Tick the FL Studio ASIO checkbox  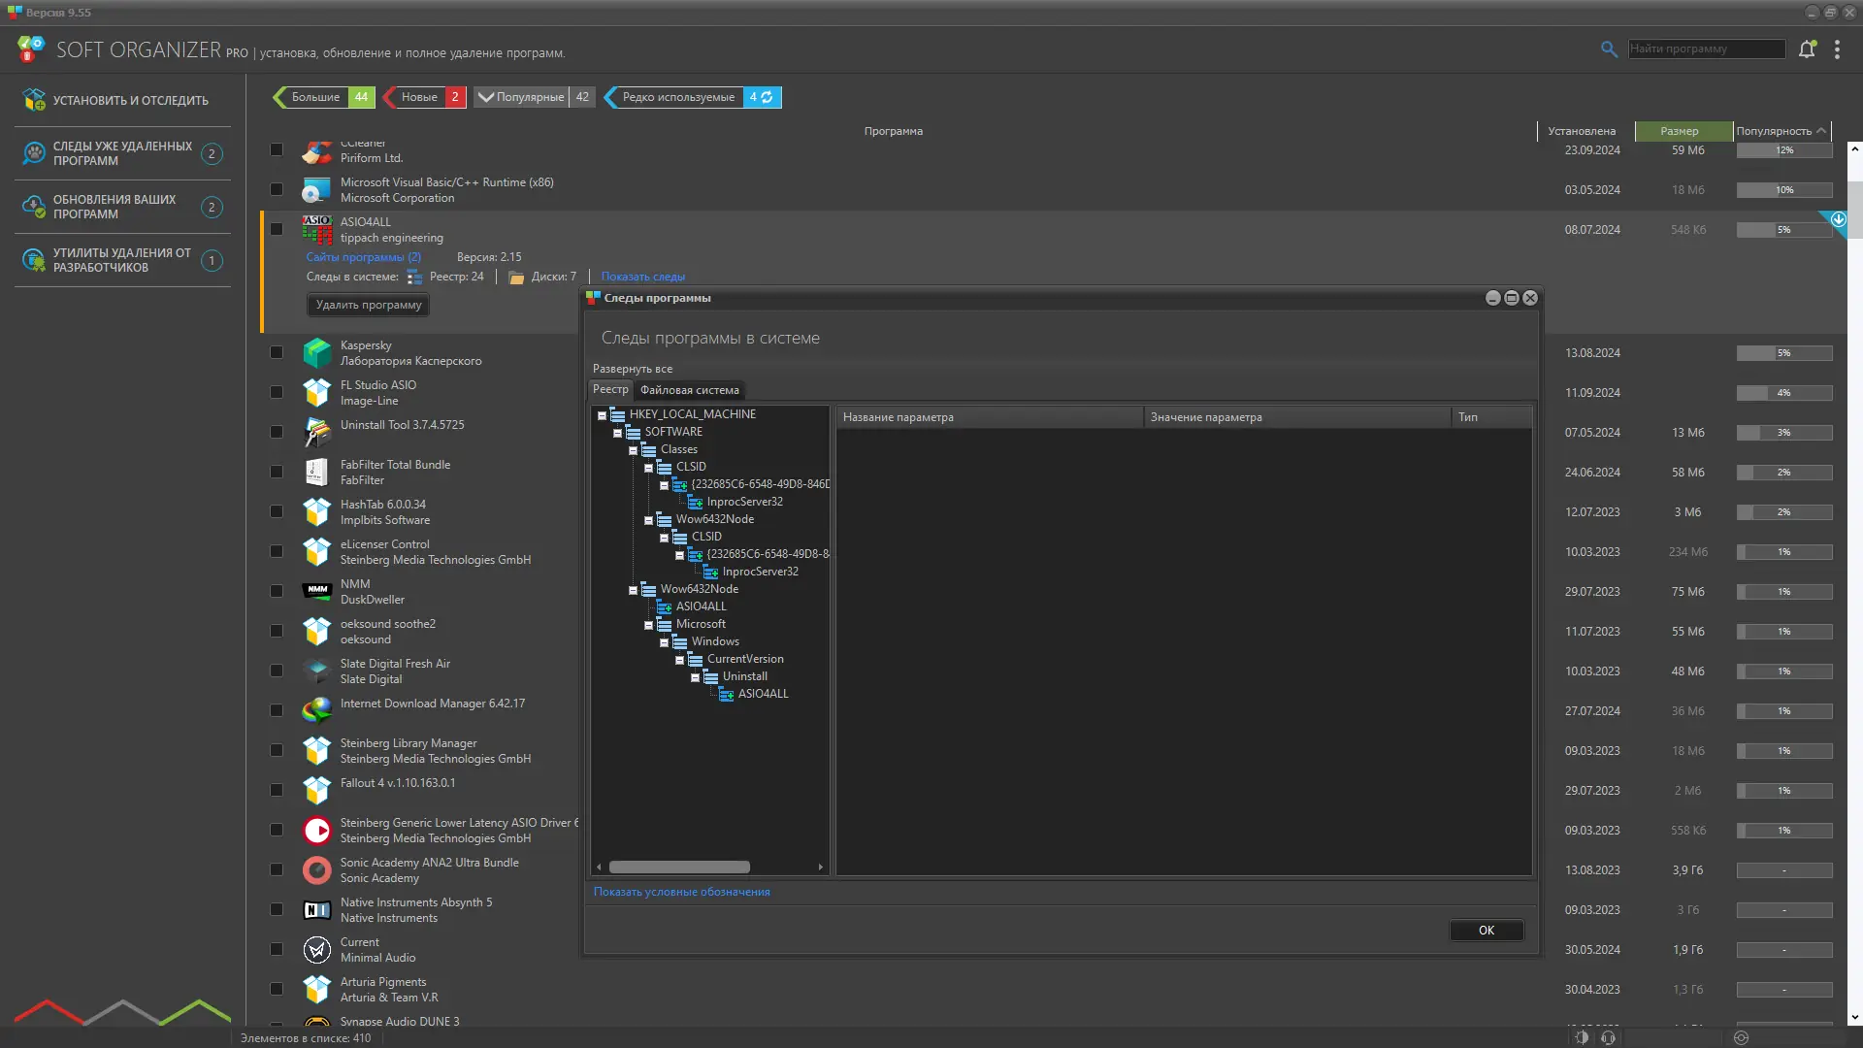(277, 393)
